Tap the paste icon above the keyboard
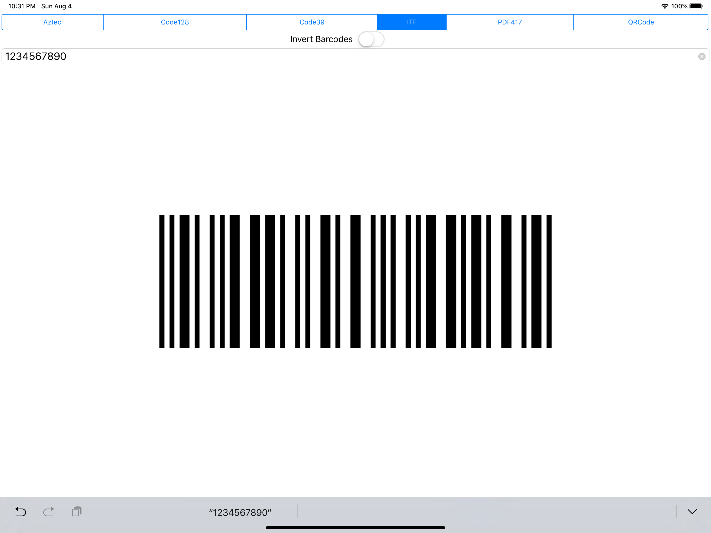The width and height of the screenshot is (711, 533). pyautogui.click(x=76, y=512)
